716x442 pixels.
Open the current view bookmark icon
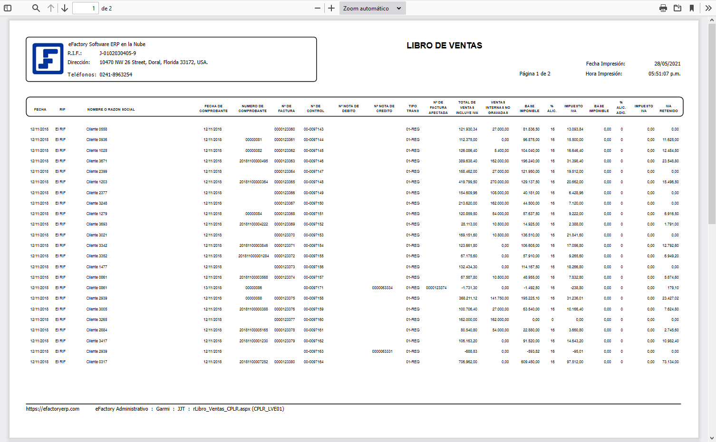click(692, 8)
